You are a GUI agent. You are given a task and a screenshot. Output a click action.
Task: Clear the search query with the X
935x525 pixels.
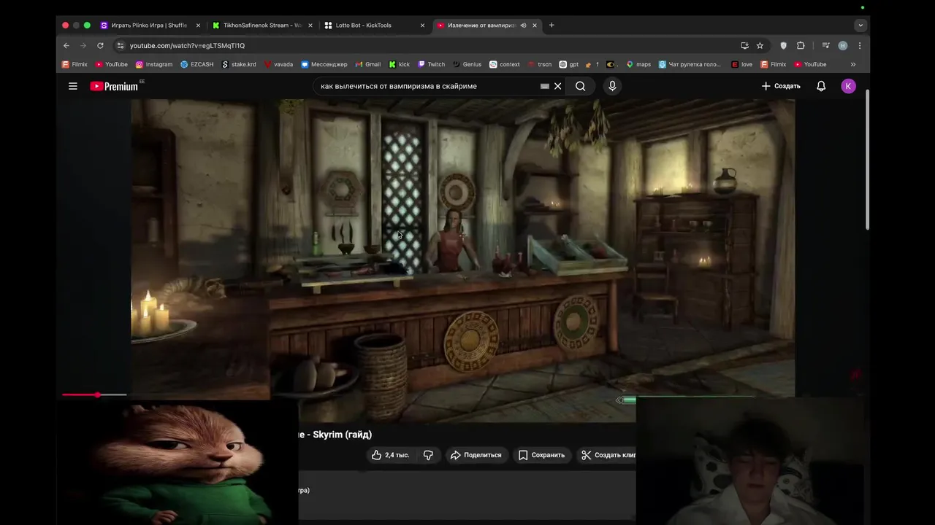557,86
